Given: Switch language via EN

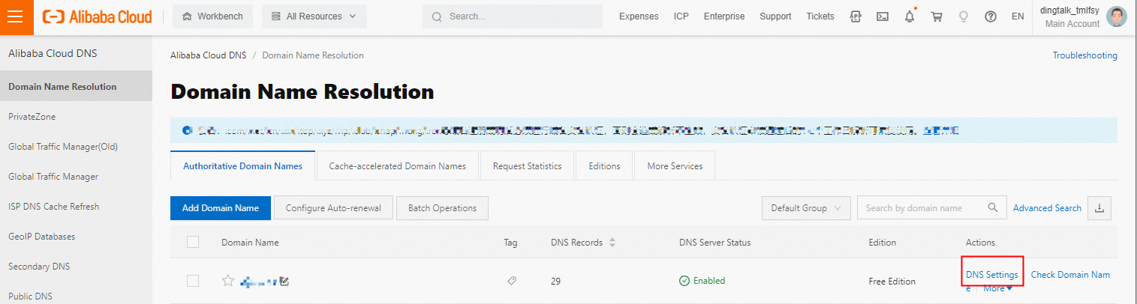Looking at the screenshot, I should [x=1018, y=16].
